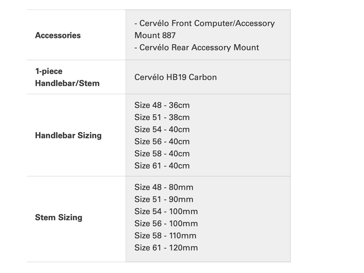Pick the Size 56 - 40cm handlebar entry

pyautogui.click(x=162, y=141)
